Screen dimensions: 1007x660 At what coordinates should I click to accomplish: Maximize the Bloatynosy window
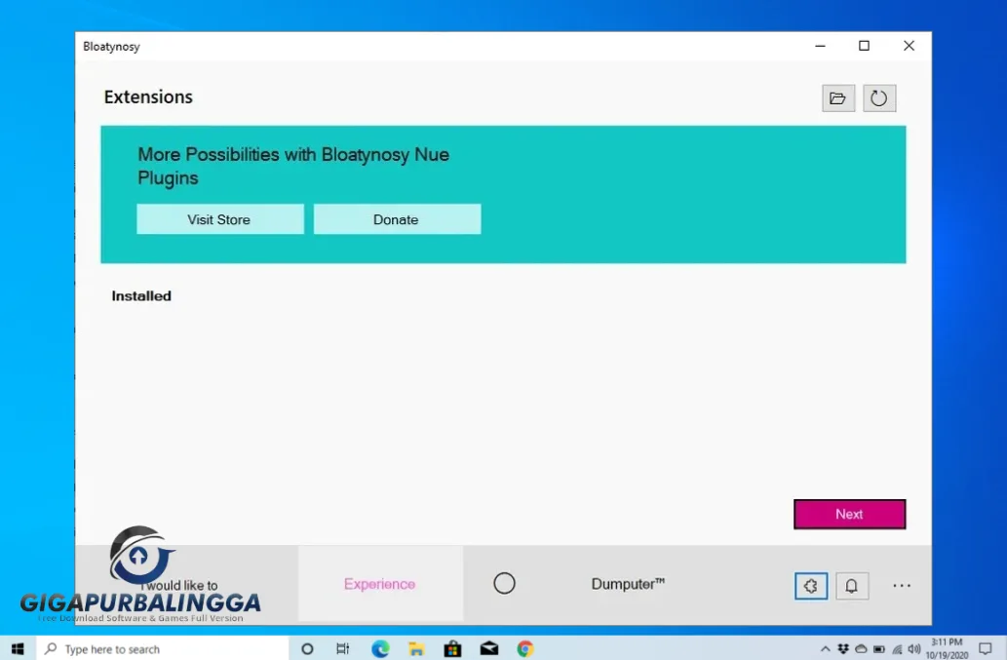(x=865, y=46)
